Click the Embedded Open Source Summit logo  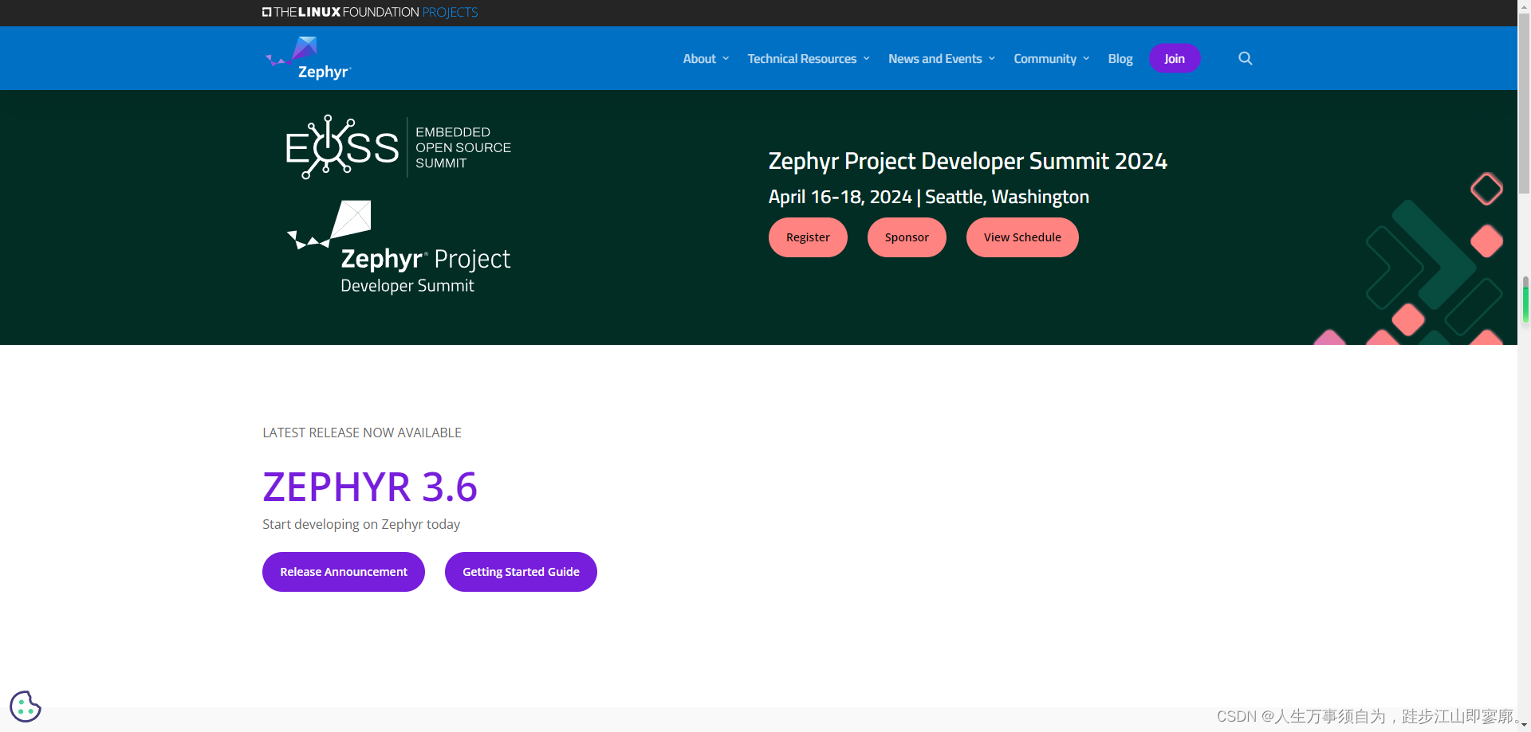click(399, 147)
